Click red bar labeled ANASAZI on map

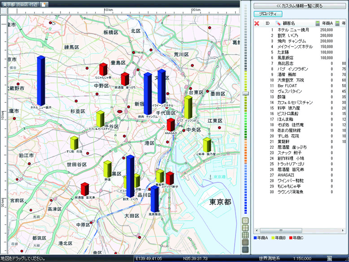point(171,125)
